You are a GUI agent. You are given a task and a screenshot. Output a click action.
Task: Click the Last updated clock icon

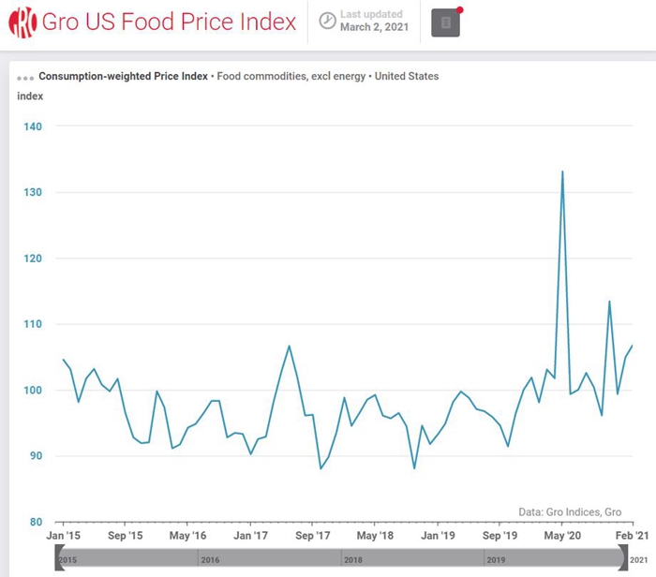tap(327, 21)
